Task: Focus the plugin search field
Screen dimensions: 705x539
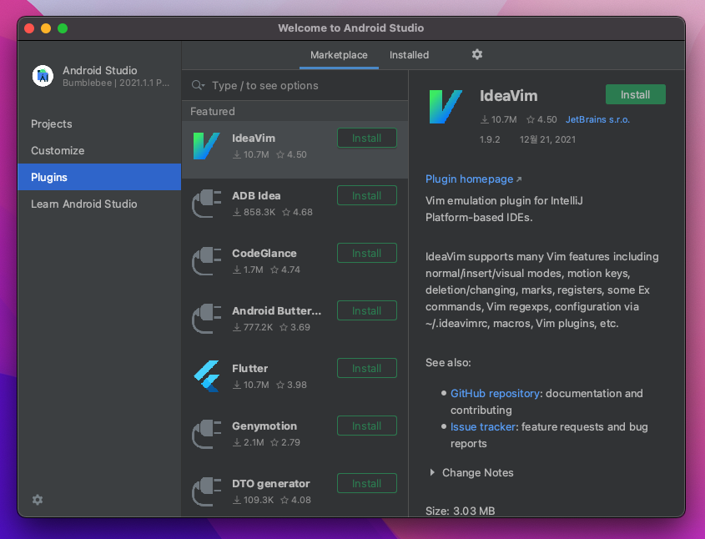Action: [295, 85]
